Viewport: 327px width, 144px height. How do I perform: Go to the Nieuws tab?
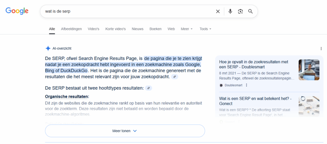[138, 29]
